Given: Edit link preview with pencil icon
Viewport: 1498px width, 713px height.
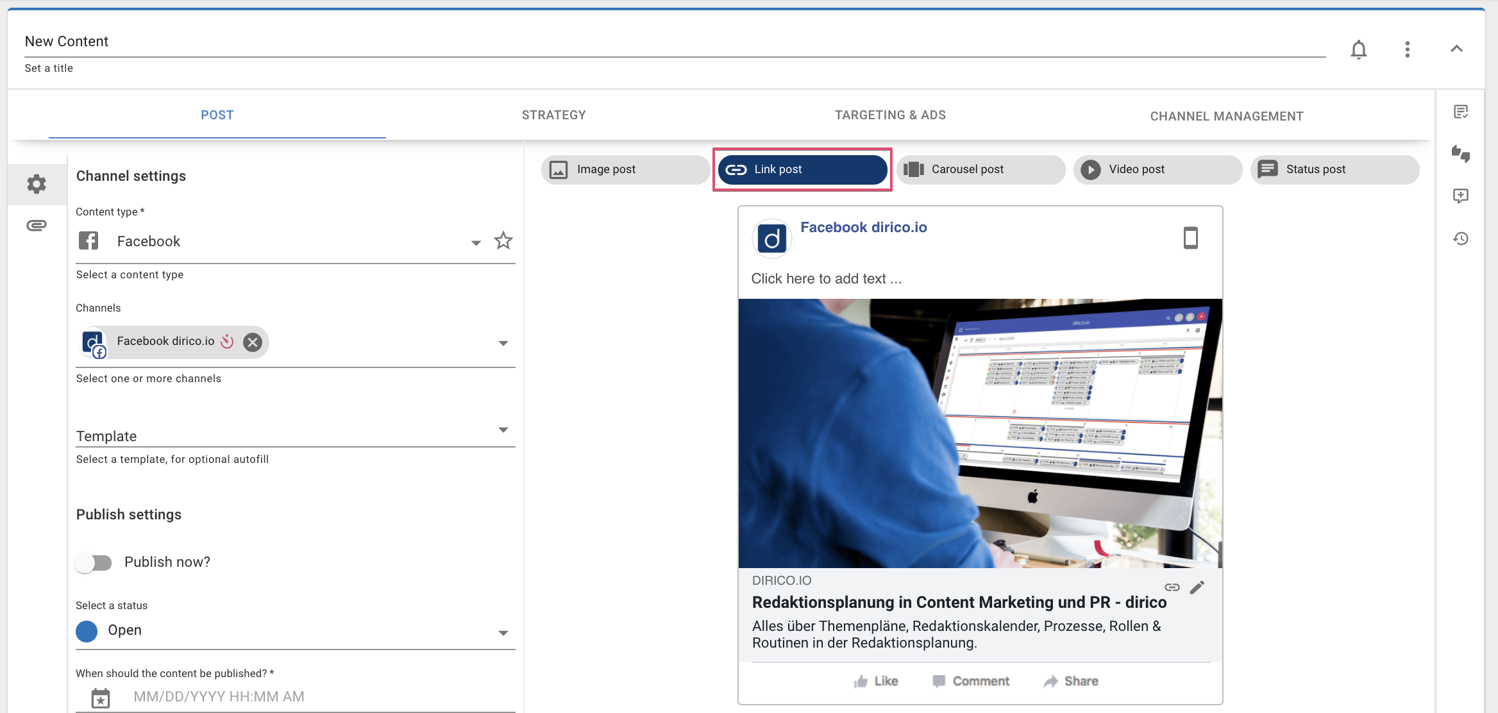Looking at the screenshot, I should 1197,587.
